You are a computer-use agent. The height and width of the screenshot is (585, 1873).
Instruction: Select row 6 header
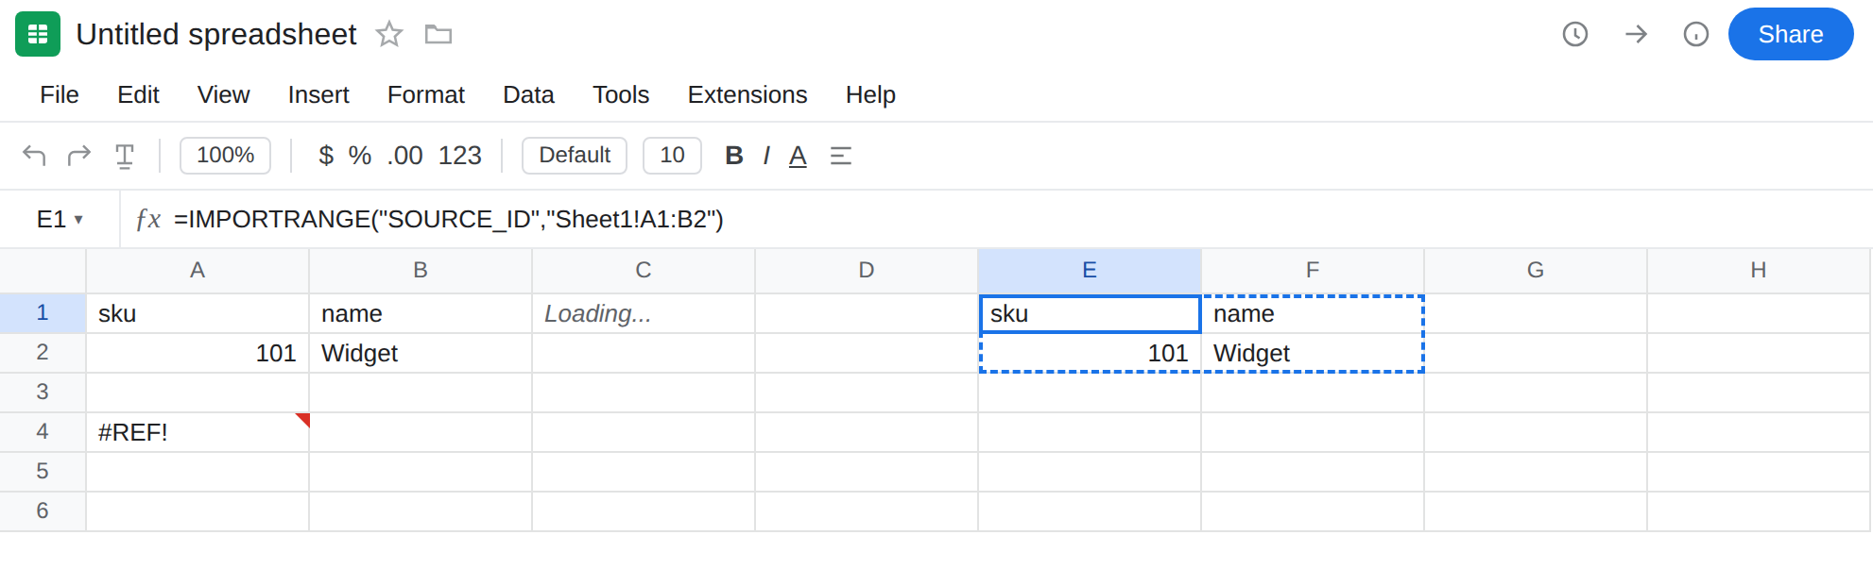tap(43, 511)
